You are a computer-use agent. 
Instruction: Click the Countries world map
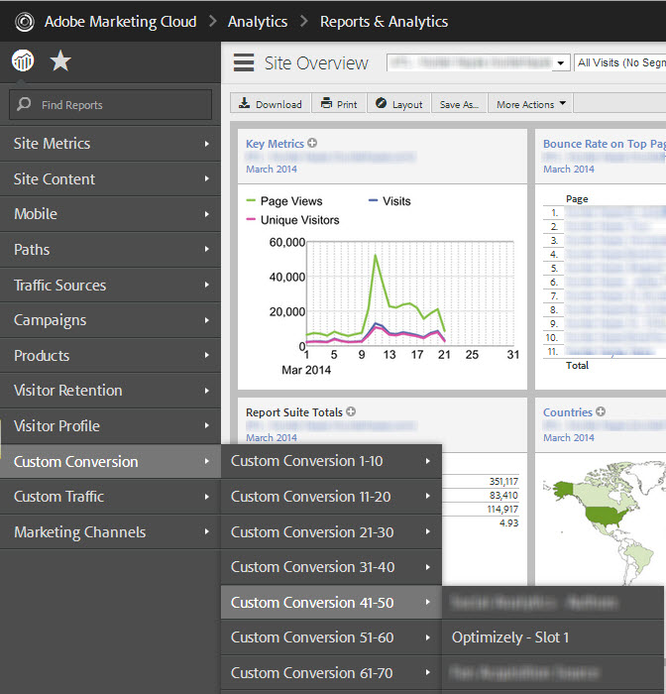tap(605, 522)
